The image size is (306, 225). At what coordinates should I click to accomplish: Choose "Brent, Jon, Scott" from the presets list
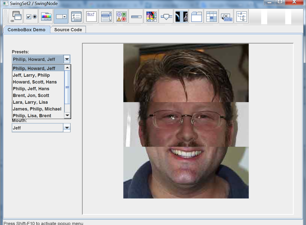[31, 95]
